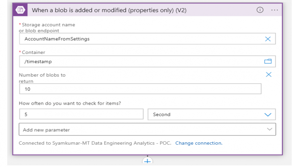Focus the /timestamp container field
This screenshot has height=167, width=292.
141,61
